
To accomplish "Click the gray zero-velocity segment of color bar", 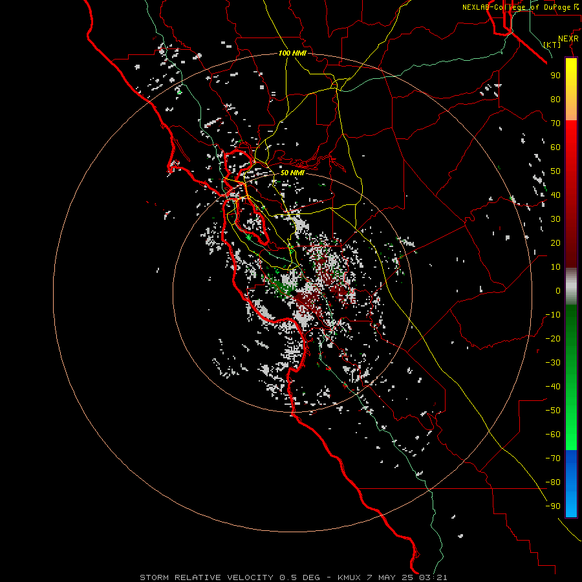I will [x=571, y=286].
